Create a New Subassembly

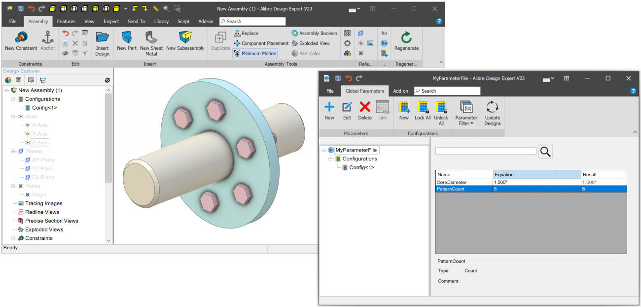[x=185, y=40]
